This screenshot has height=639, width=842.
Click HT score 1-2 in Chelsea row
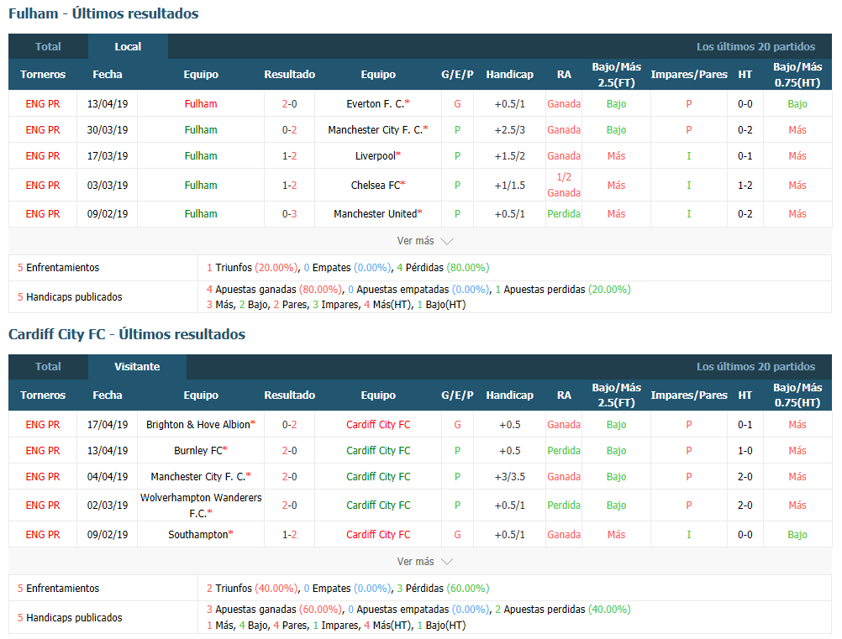(x=745, y=185)
